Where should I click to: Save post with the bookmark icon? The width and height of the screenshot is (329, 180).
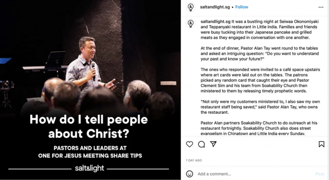point(321,144)
